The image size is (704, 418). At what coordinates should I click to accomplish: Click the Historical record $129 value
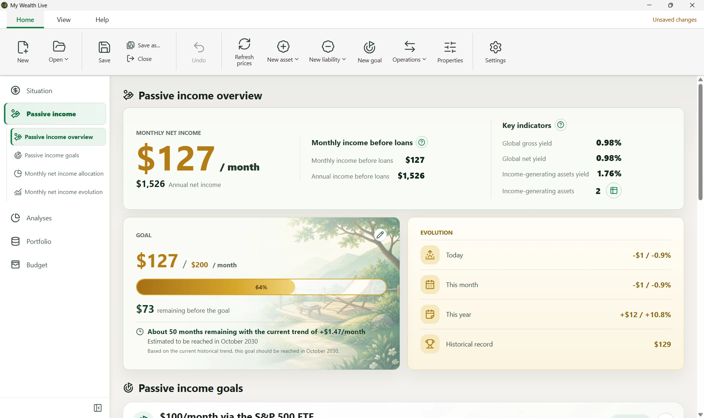click(663, 344)
